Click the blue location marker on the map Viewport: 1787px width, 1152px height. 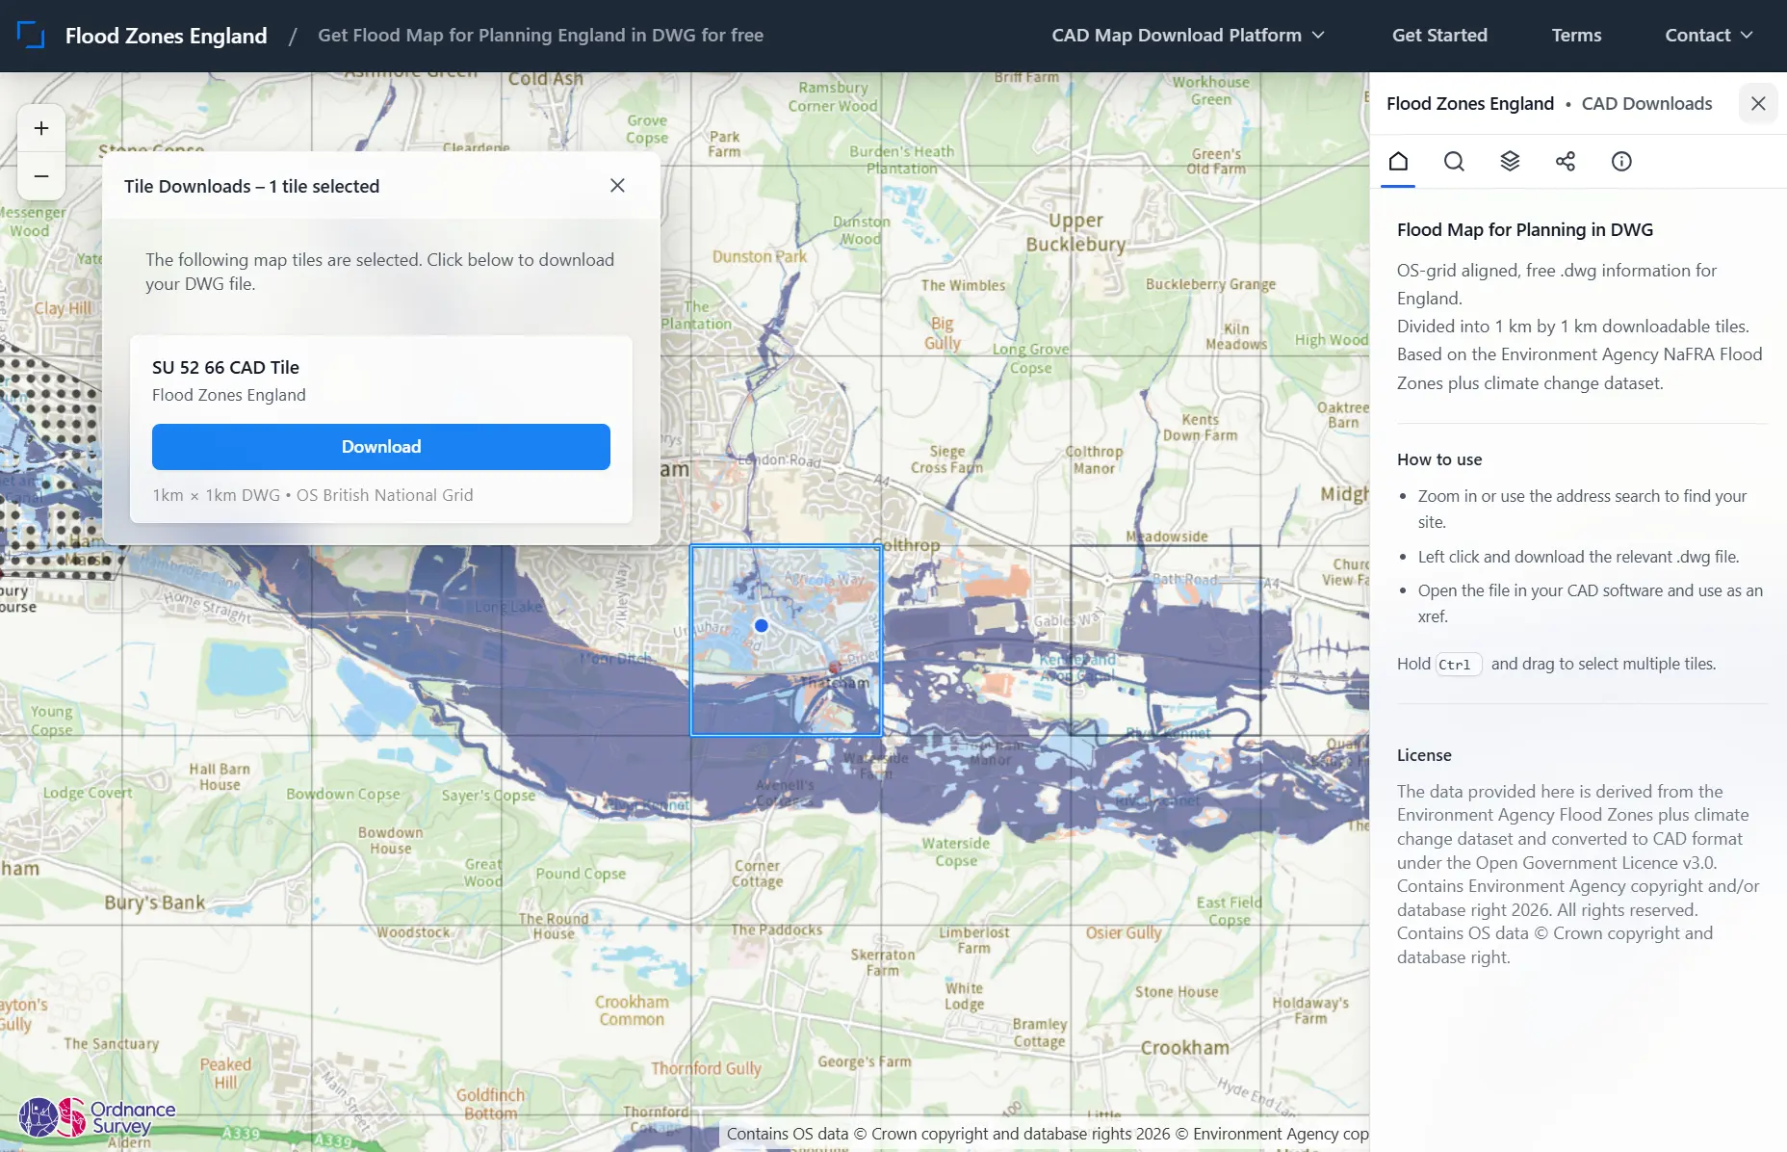pos(762,626)
